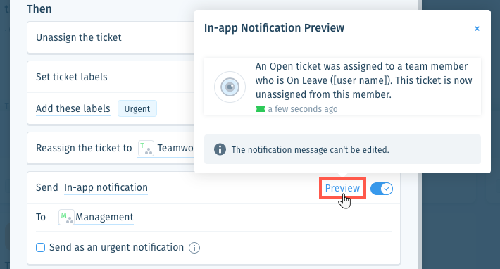The width and height of the screenshot is (500, 269).
Task: Click the info icon in the notice banner
Action: point(220,149)
